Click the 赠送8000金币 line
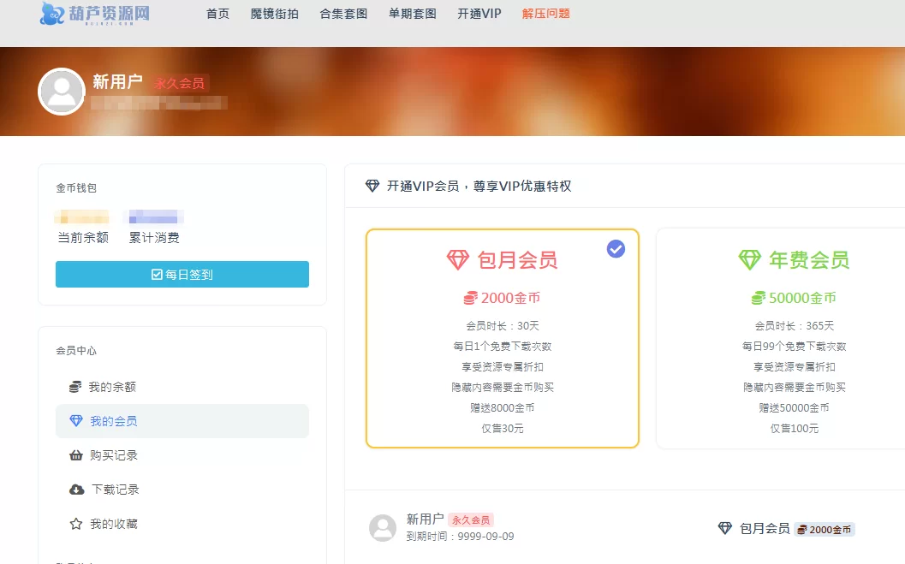This screenshot has width=905, height=564. pos(503,407)
